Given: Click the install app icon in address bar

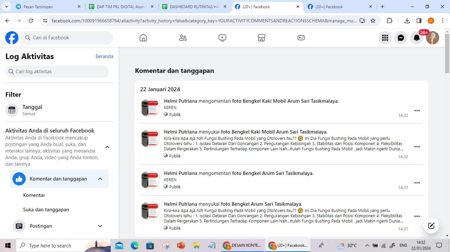Looking at the screenshot, I should pyautogui.click(x=362, y=21).
